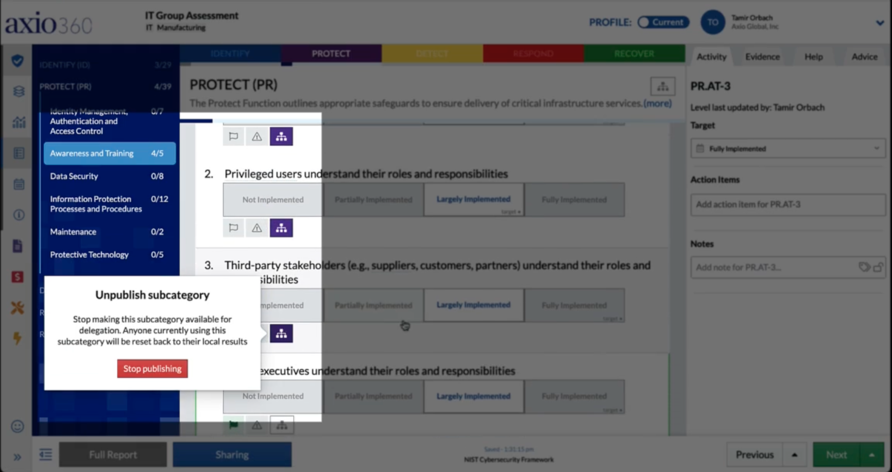The height and width of the screenshot is (472, 892).
Task: Open the crossed tools icon in left sidebar
Action: tap(18, 308)
